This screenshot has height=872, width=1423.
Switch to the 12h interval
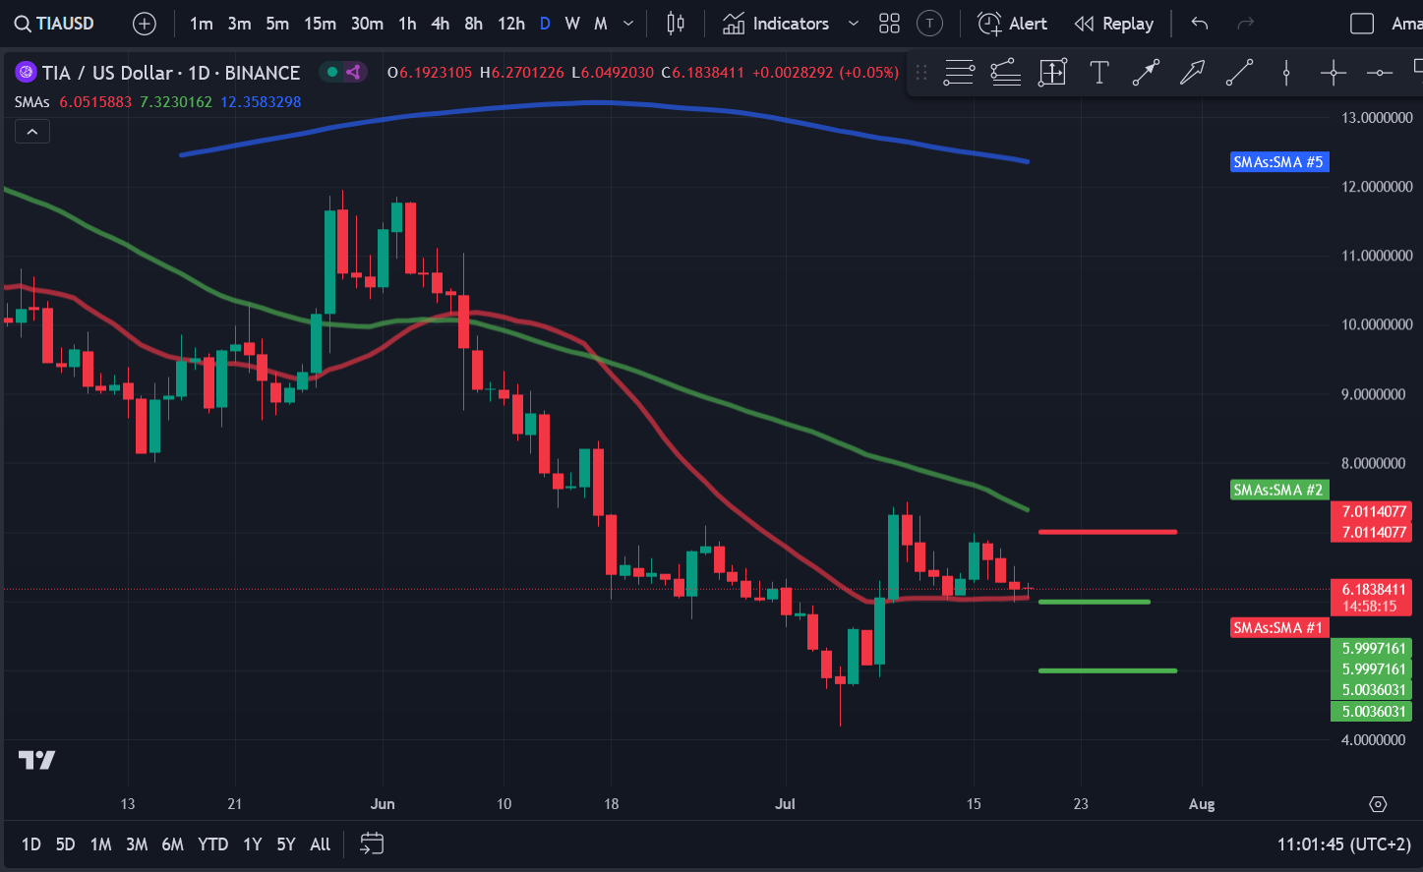[510, 24]
